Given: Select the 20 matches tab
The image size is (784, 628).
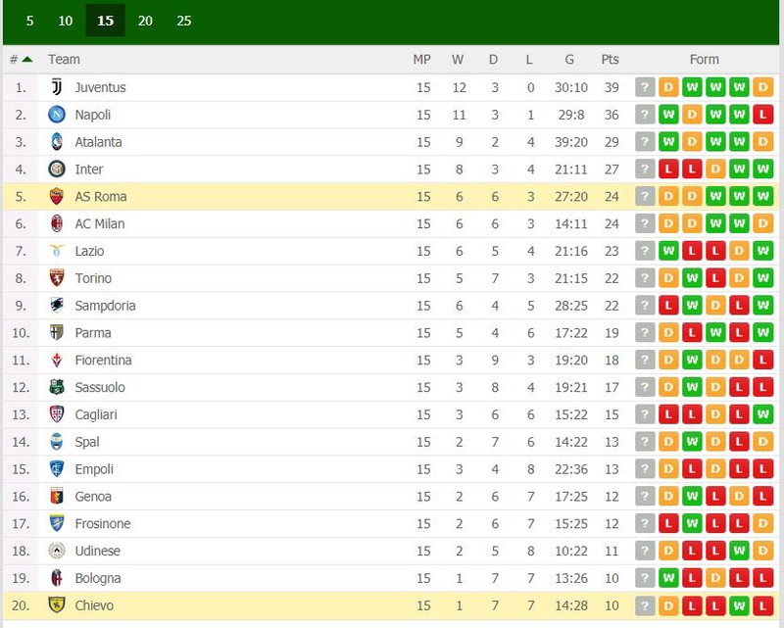Looking at the screenshot, I should tap(145, 21).
